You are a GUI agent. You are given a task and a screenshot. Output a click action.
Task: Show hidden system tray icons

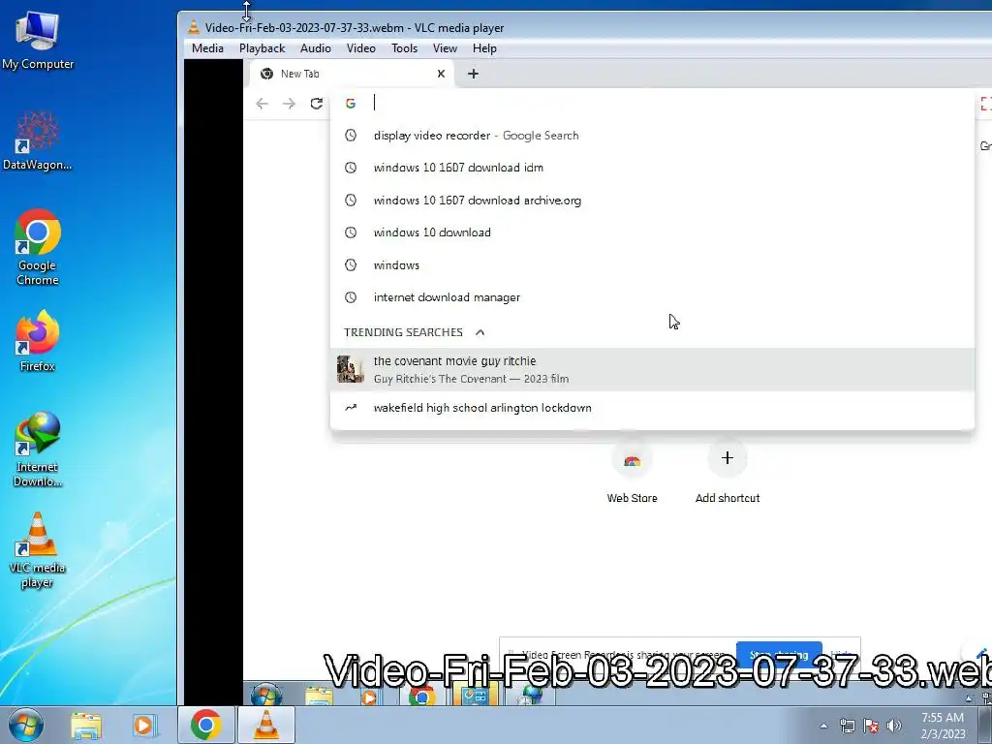823,726
